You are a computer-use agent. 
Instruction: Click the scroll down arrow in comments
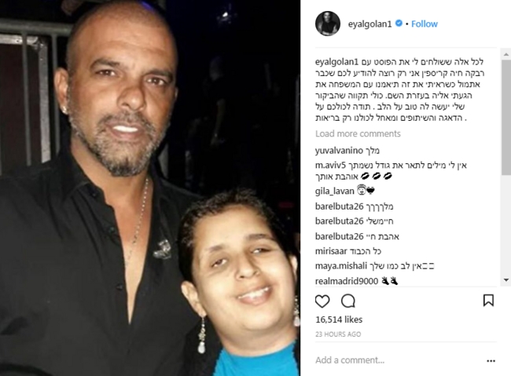coord(506,280)
